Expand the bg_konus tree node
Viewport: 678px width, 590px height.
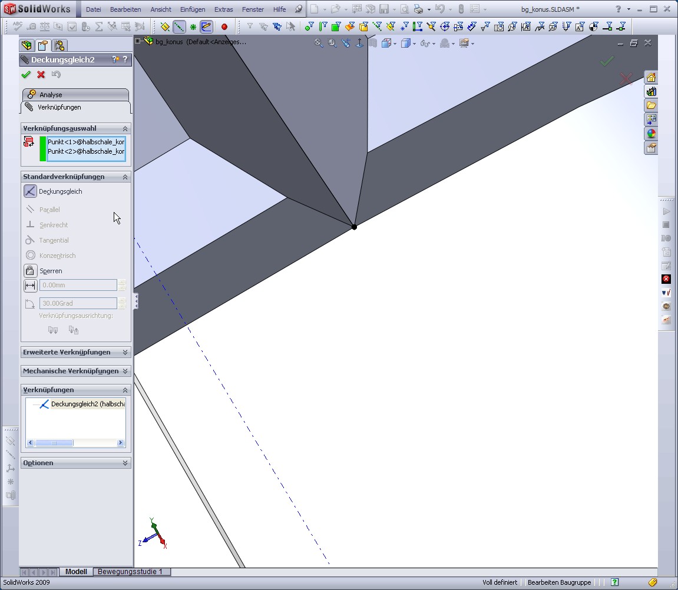click(138, 41)
